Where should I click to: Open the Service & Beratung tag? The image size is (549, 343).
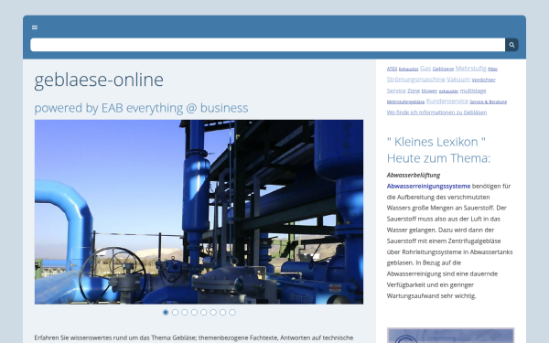[x=488, y=102]
